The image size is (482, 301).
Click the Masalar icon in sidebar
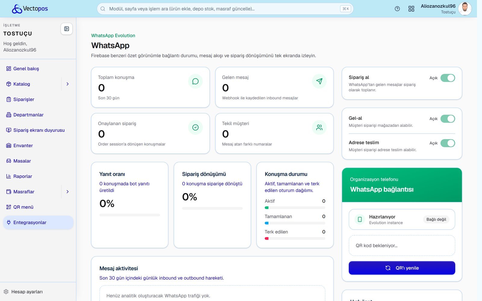pos(9,161)
